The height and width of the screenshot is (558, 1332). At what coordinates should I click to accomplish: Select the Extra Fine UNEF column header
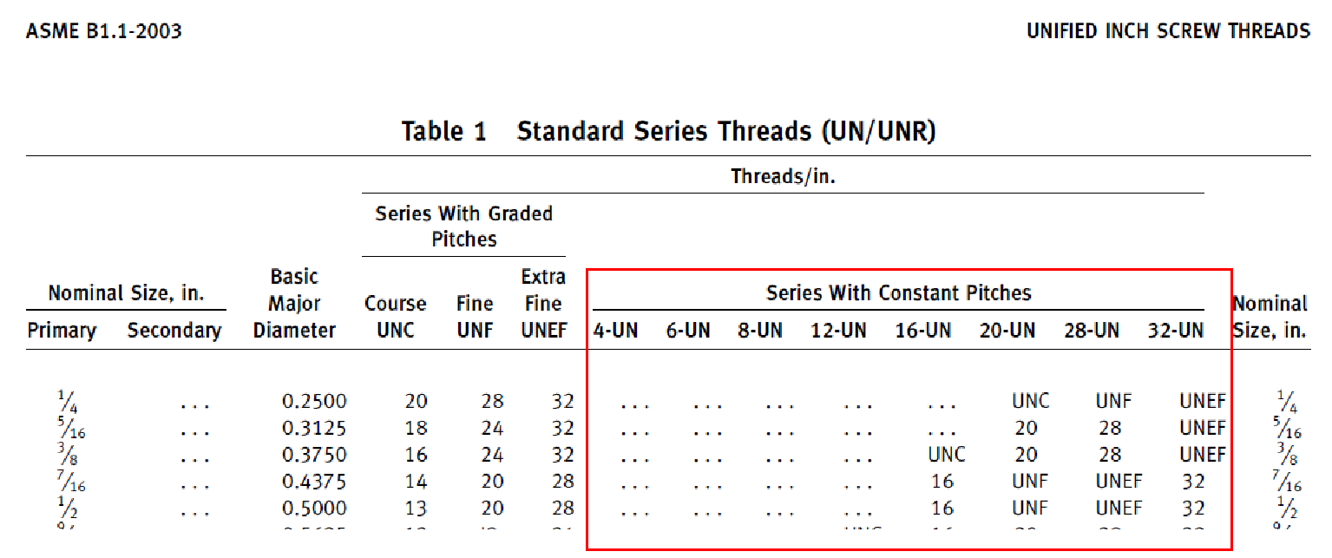[544, 304]
